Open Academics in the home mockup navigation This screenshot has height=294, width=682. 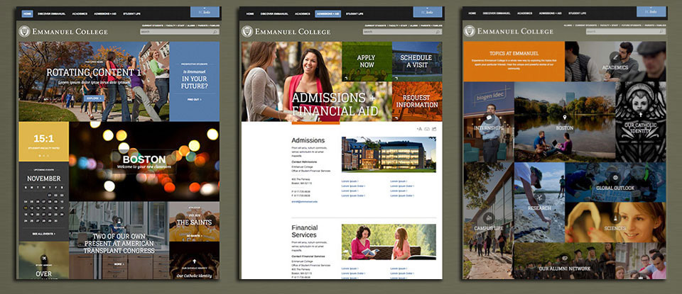tap(80, 14)
